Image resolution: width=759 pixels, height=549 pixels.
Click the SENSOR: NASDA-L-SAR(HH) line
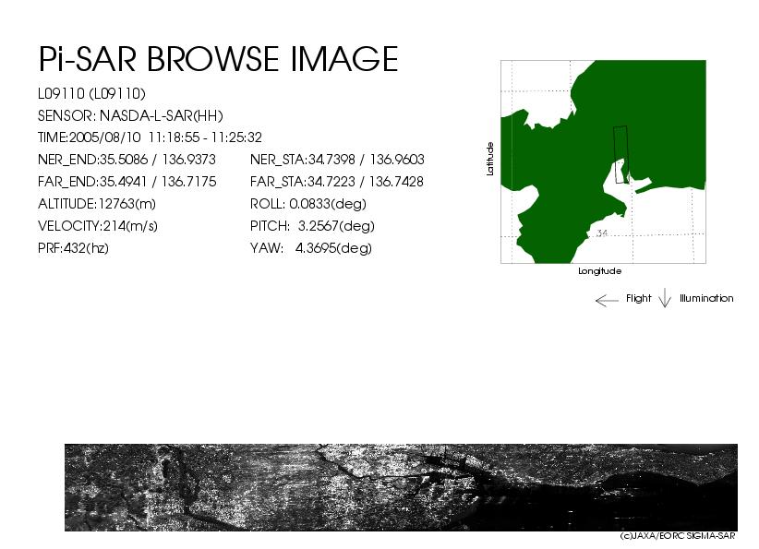point(130,115)
